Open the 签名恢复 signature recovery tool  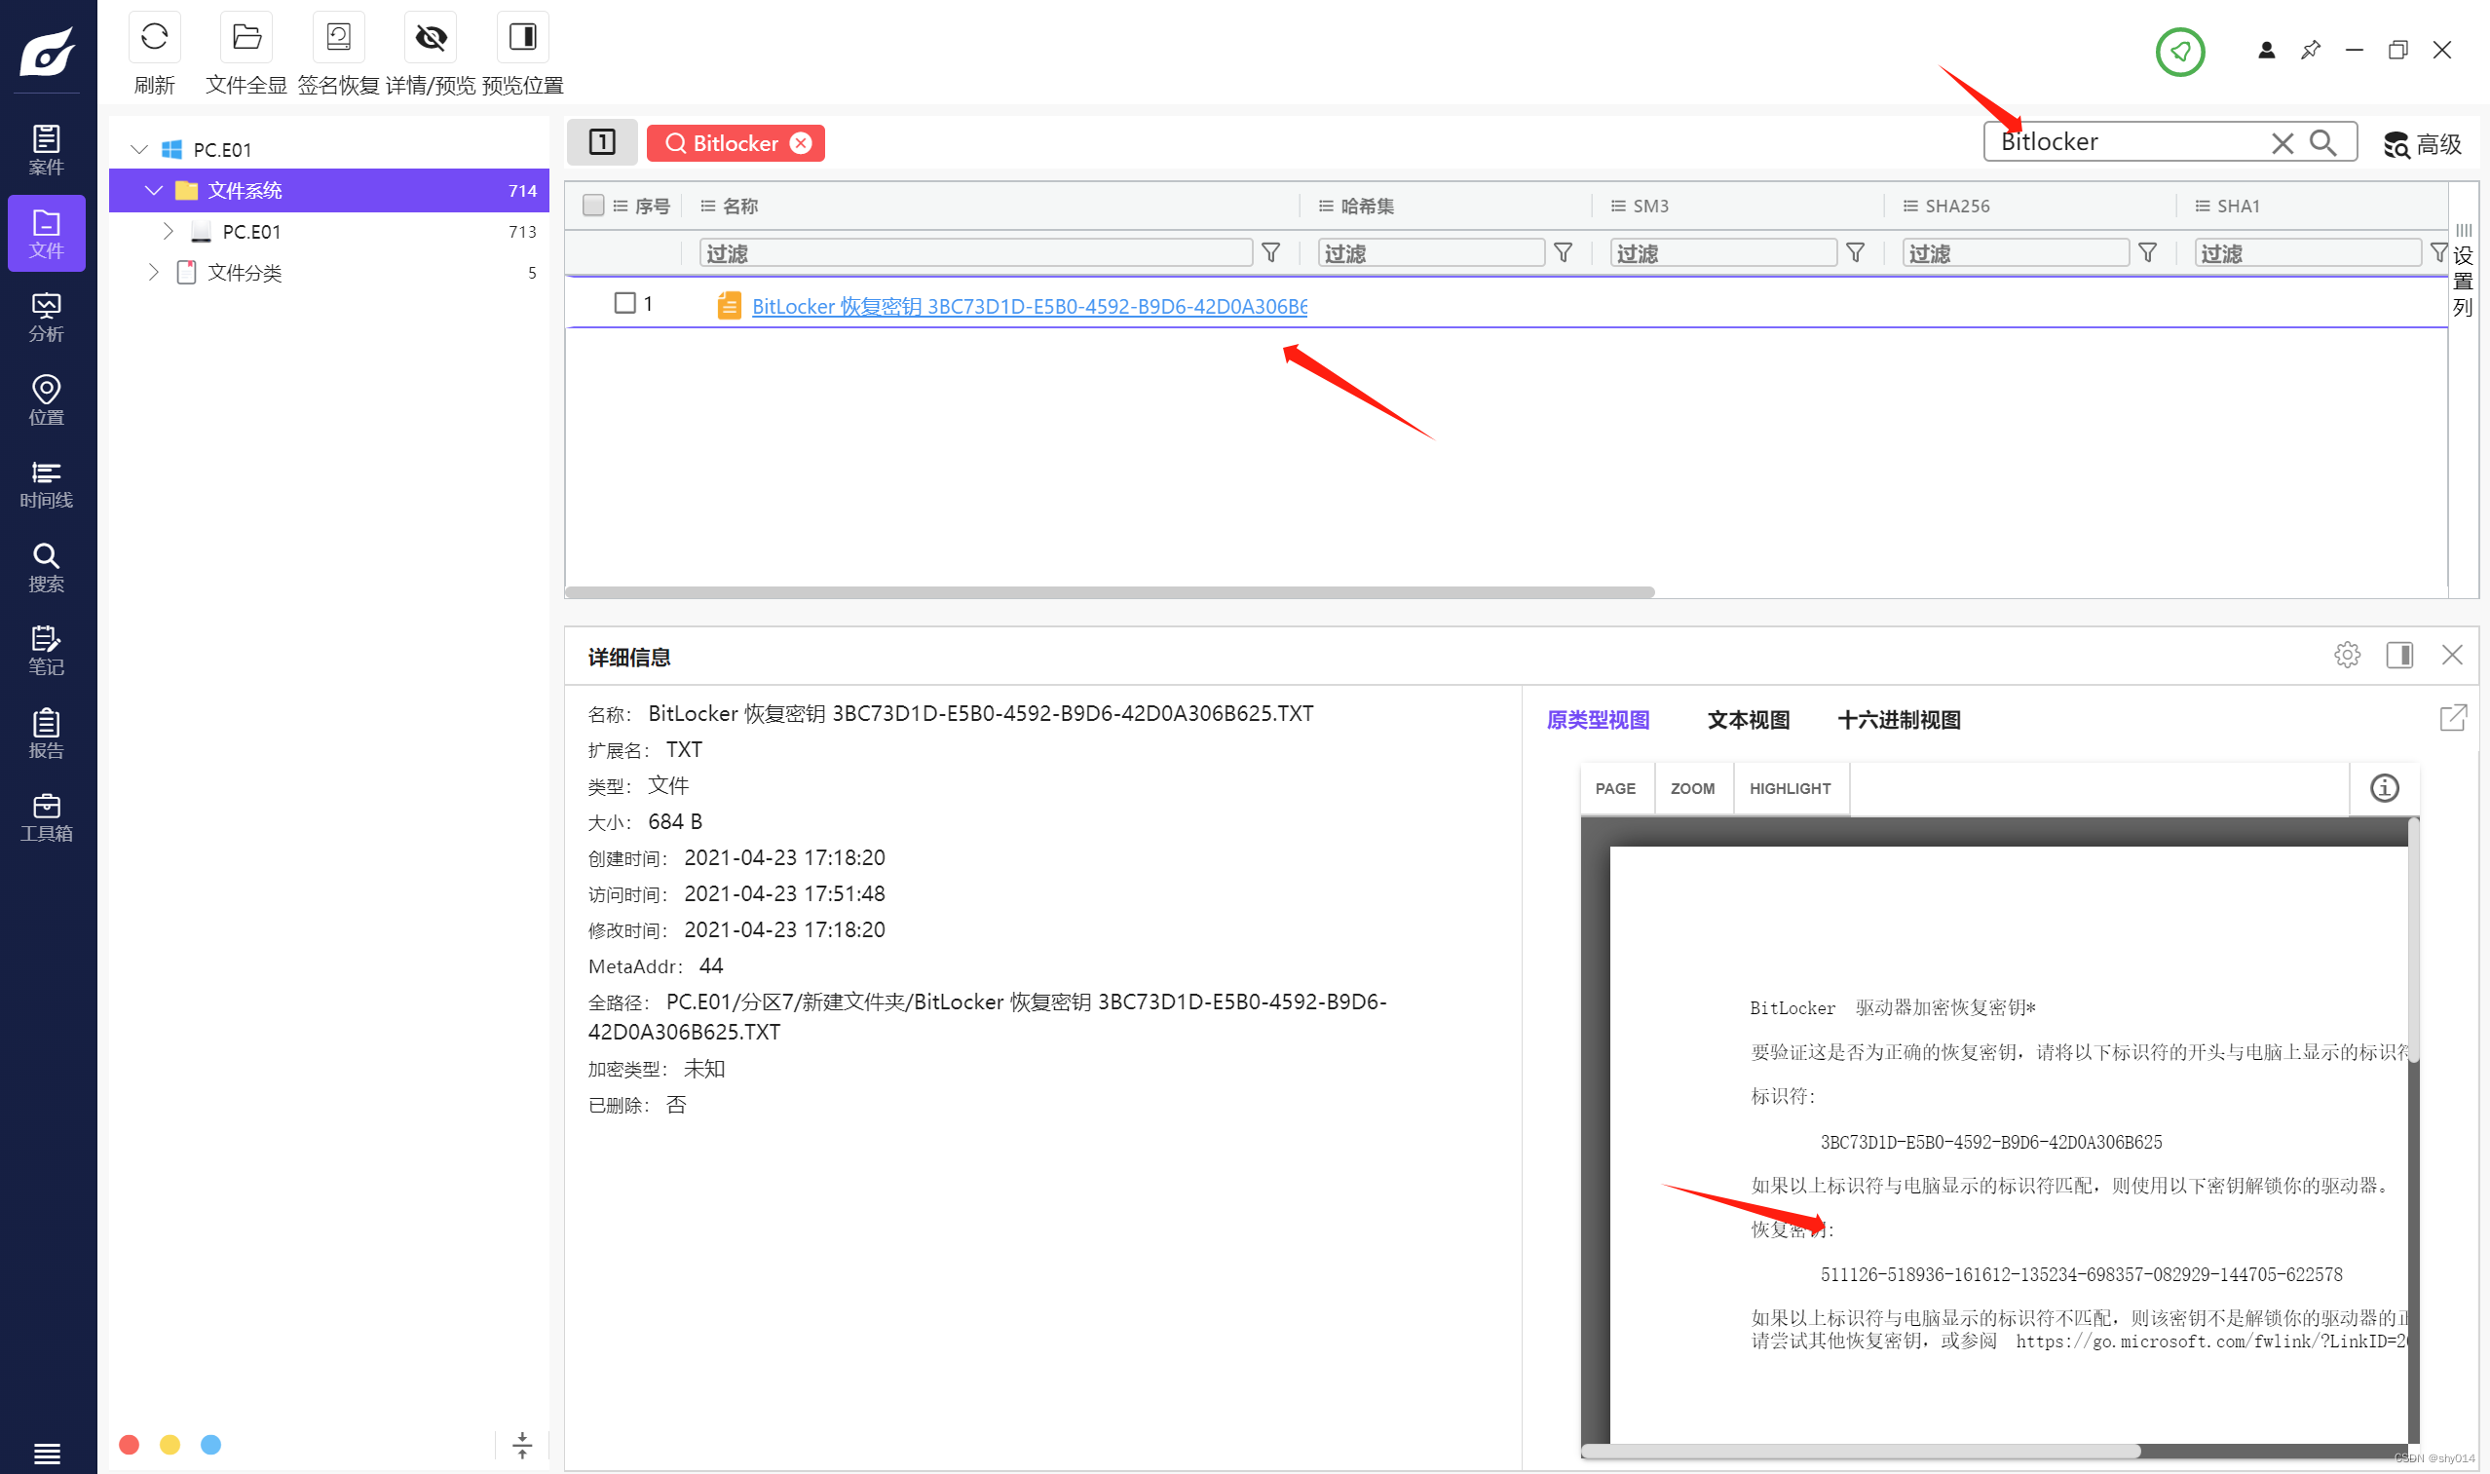338,38
